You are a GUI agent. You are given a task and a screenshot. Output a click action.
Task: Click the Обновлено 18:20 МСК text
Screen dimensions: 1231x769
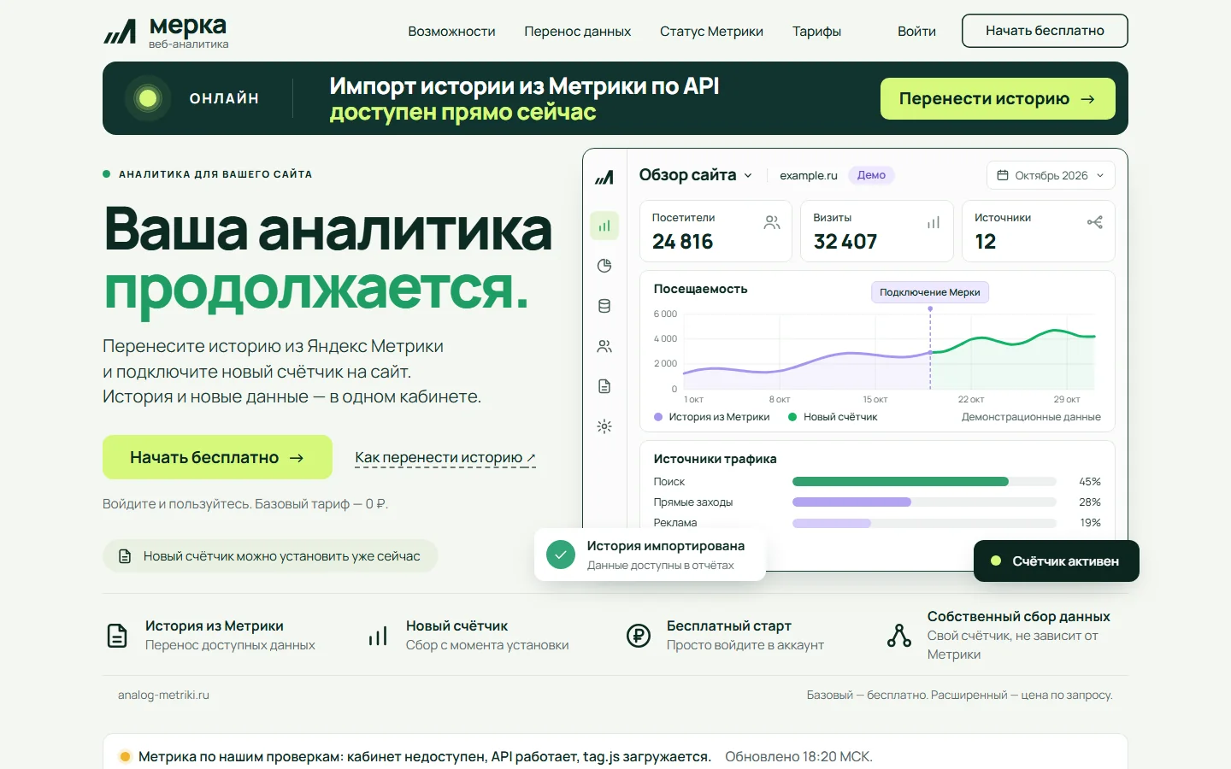[798, 756]
